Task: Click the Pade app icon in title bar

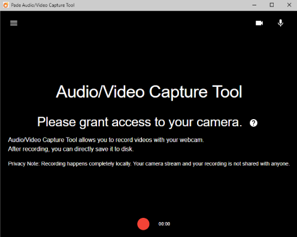Action: 6,5
